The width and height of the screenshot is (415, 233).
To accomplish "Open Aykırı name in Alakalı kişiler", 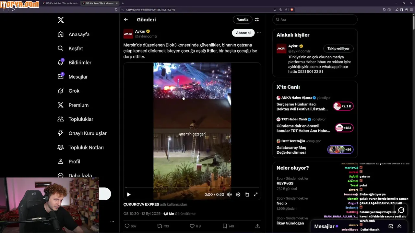I will [293, 46].
